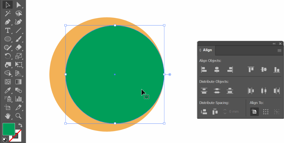Collapse the Align panel with double arrows
Screen dimensions: 284x143
[274, 44]
